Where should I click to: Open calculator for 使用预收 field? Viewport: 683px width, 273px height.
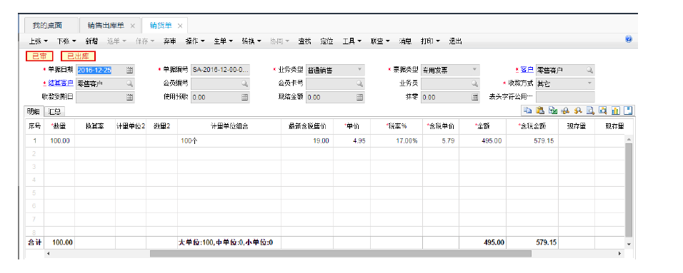[245, 97]
